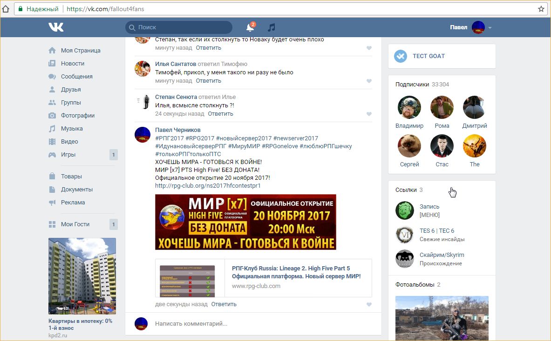The height and width of the screenshot is (341, 551).
Task: Expand the Pavel profile dropdown arrow
Action: point(490,28)
